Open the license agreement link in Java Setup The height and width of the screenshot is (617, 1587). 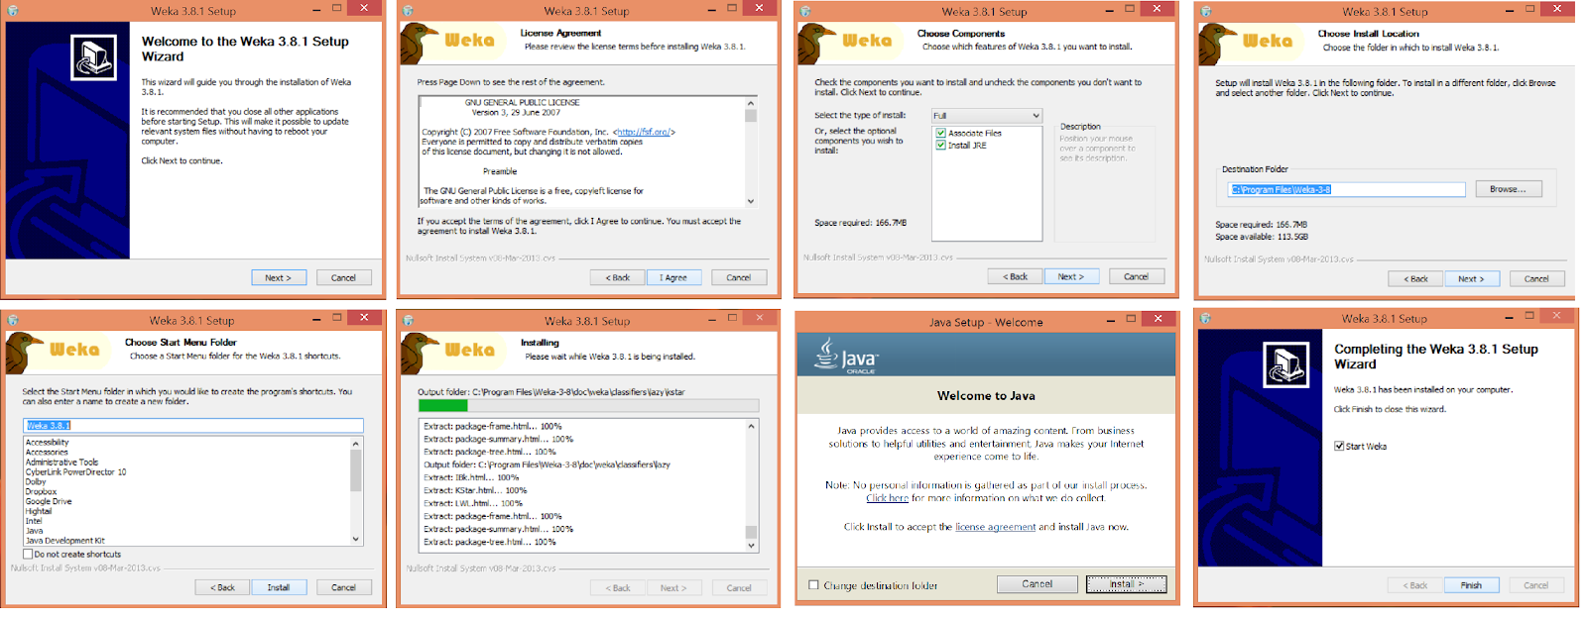(995, 527)
